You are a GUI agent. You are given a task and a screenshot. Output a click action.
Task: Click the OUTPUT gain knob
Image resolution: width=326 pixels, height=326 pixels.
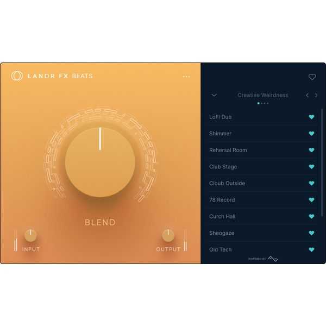[x=168, y=235]
